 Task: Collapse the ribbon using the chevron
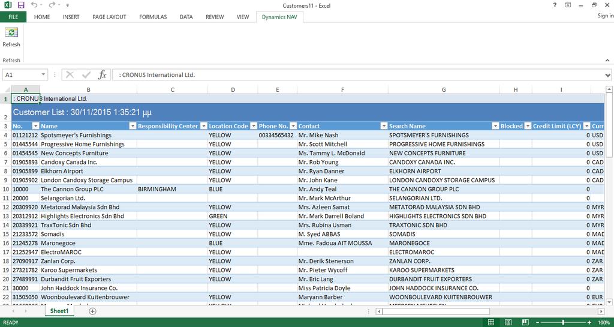click(607, 61)
